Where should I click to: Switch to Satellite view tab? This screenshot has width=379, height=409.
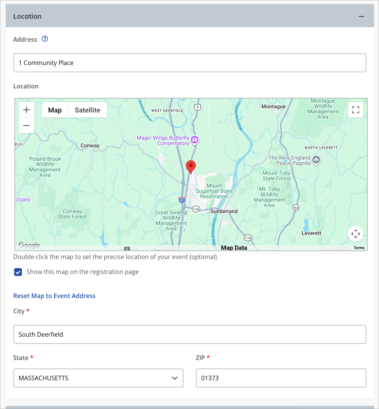(x=87, y=110)
